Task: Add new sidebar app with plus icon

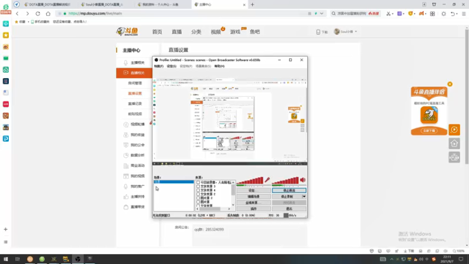Action: (x=6, y=229)
